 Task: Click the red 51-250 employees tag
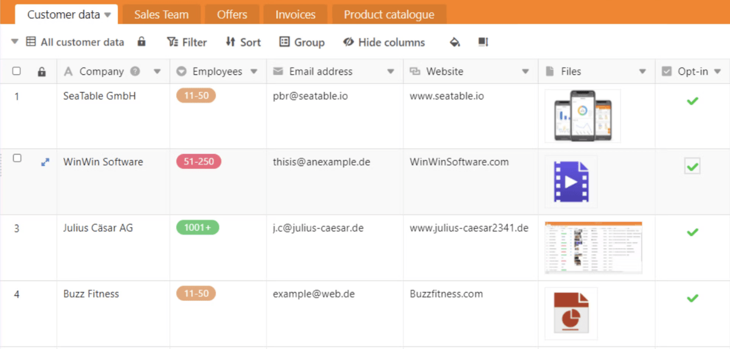tap(199, 161)
